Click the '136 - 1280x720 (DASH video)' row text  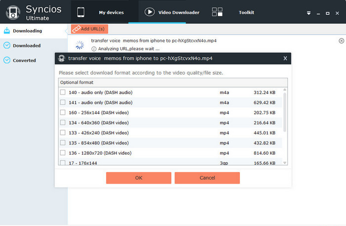click(100, 153)
